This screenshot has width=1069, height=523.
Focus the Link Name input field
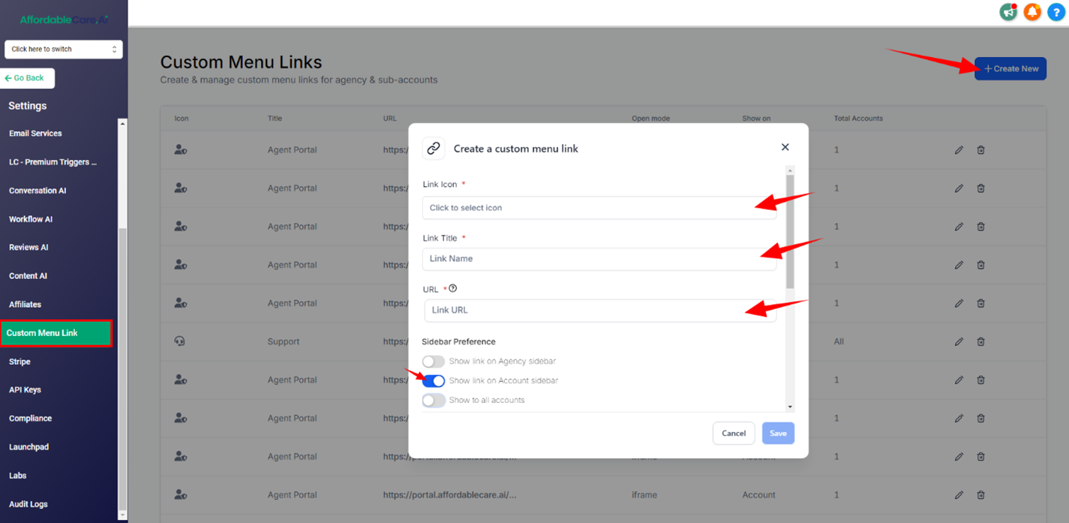(599, 259)
